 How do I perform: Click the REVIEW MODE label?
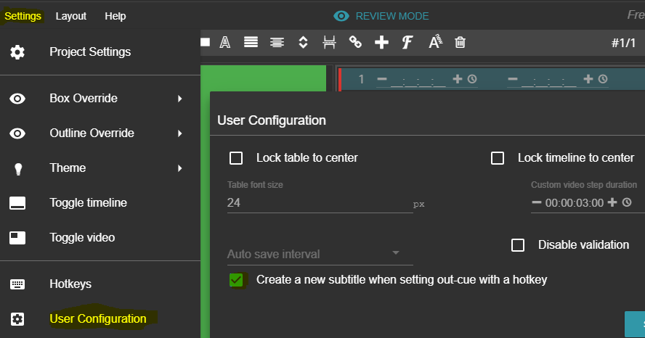[392, 16]
